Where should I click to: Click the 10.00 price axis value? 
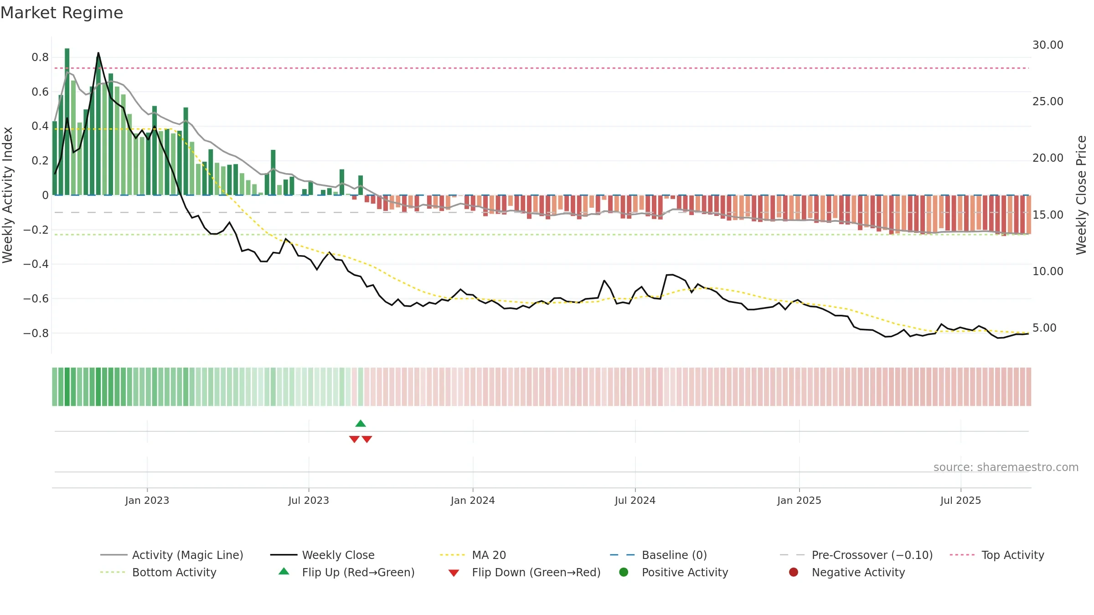pos(1048,272)
